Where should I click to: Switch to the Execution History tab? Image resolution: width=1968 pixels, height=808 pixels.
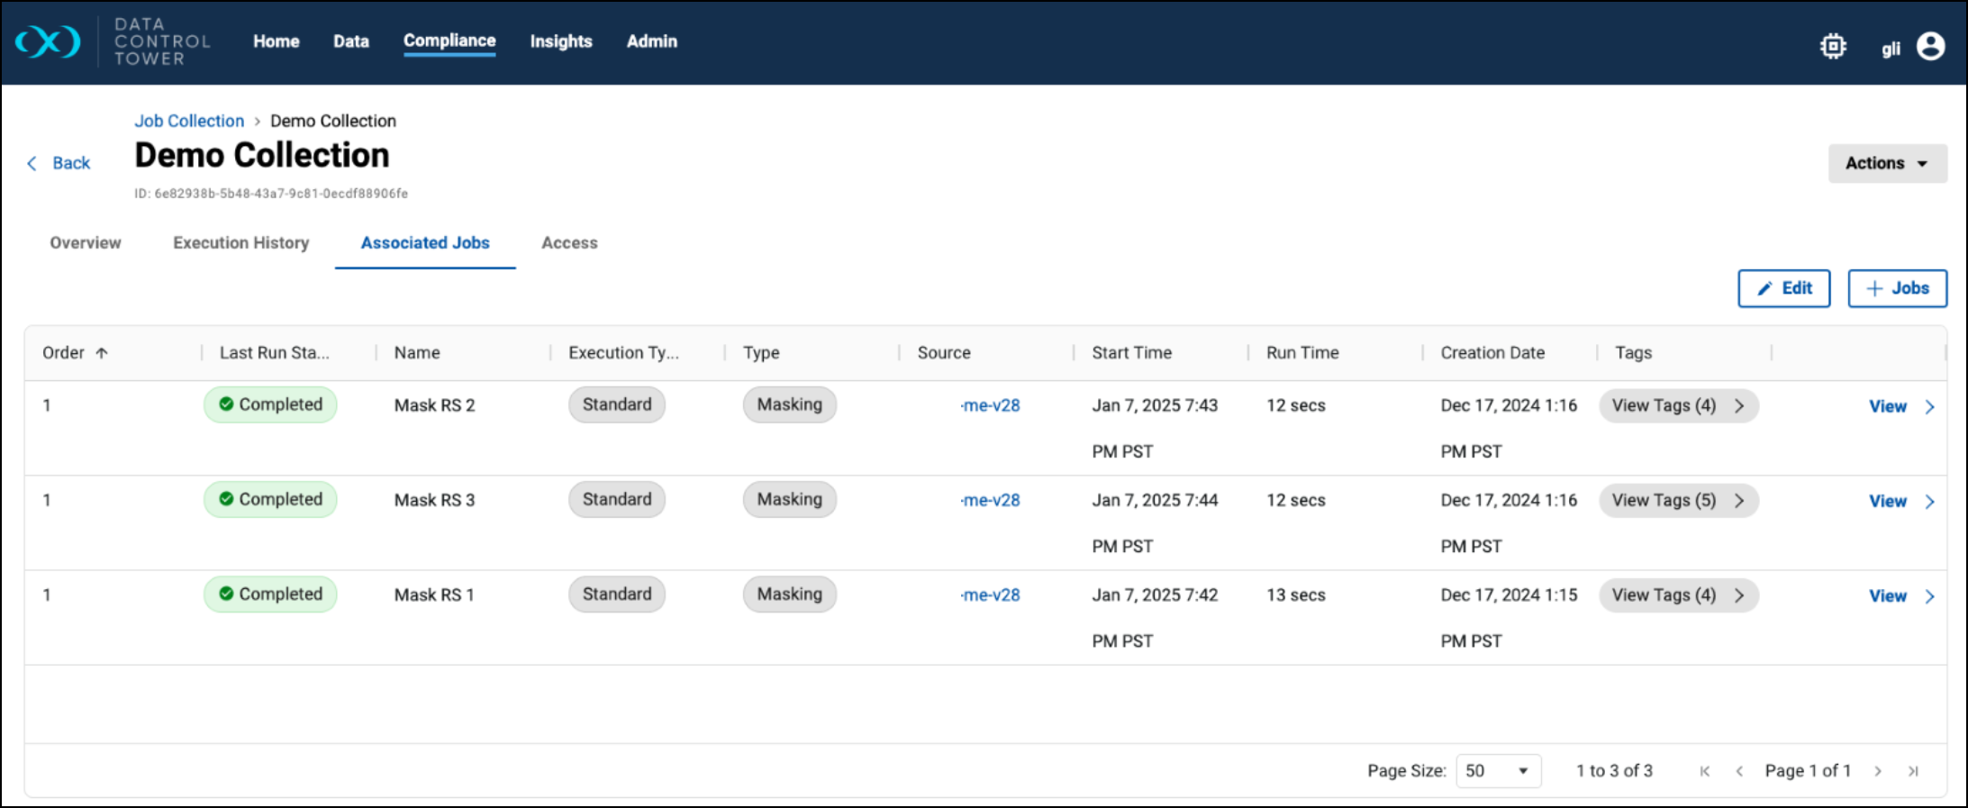pyautogui.click(x=240, y=243)
